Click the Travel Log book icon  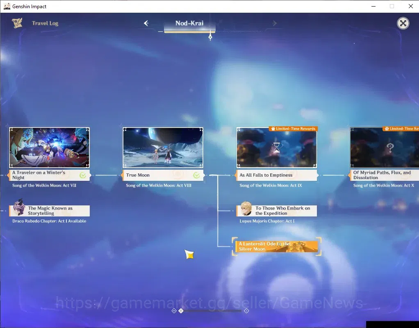click(17, 23)
